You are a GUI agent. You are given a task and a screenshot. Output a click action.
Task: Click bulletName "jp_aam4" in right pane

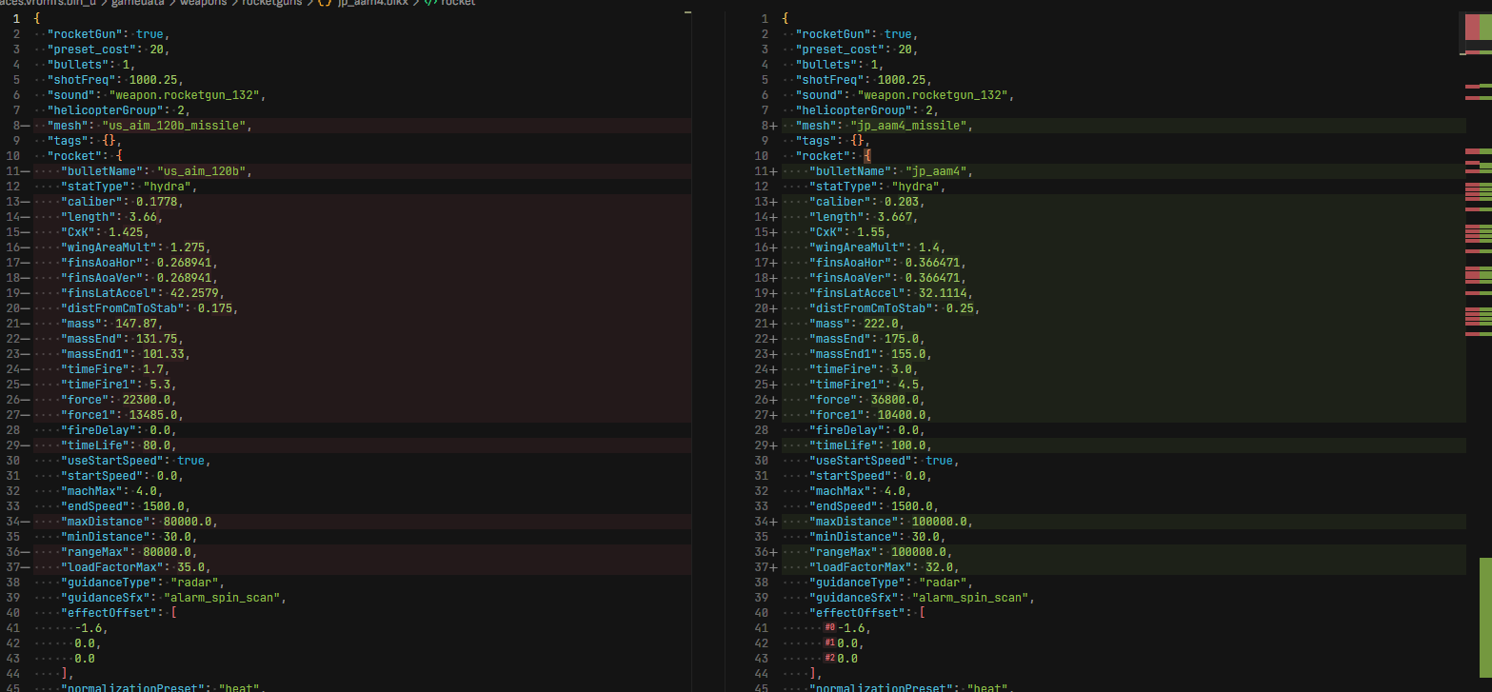[938, 171]
